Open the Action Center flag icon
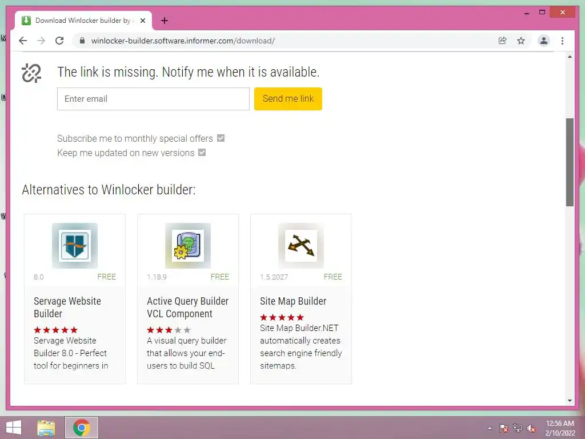This screenshot has height=439, width=585. 503,428
